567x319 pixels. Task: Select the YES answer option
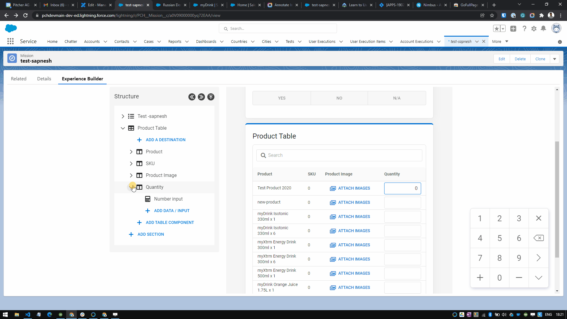click(x=282, y=98)
